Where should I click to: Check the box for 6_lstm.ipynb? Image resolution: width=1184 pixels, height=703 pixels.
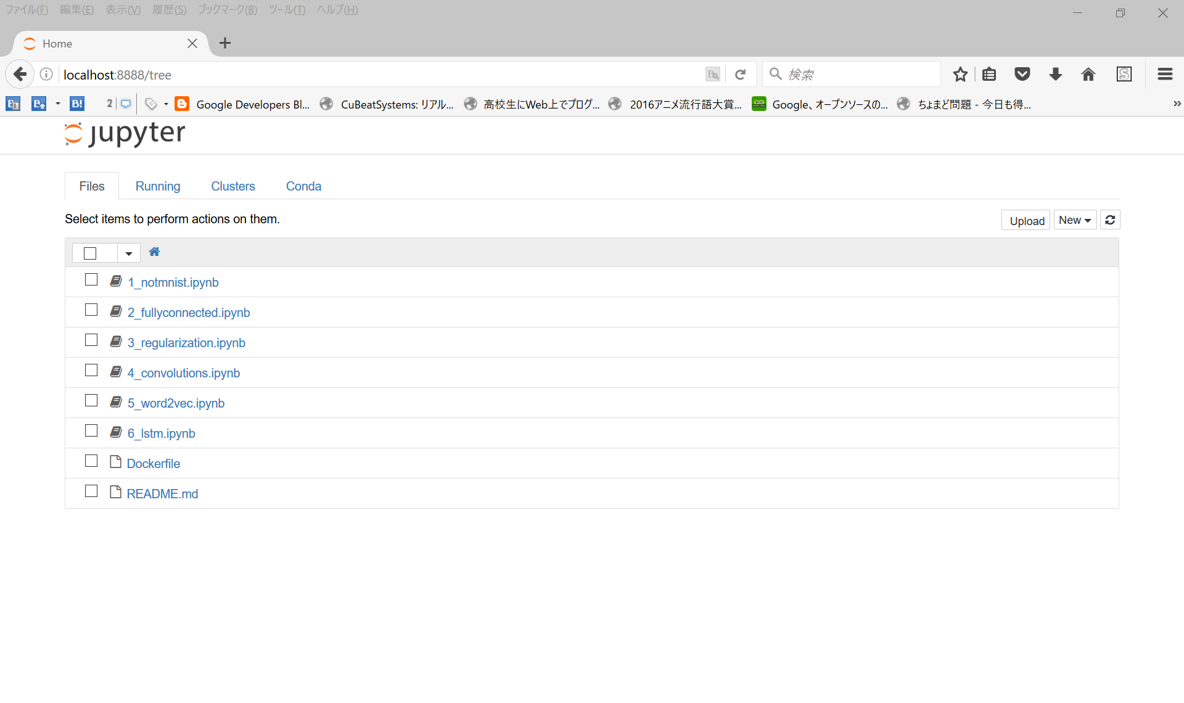(91, 431)
